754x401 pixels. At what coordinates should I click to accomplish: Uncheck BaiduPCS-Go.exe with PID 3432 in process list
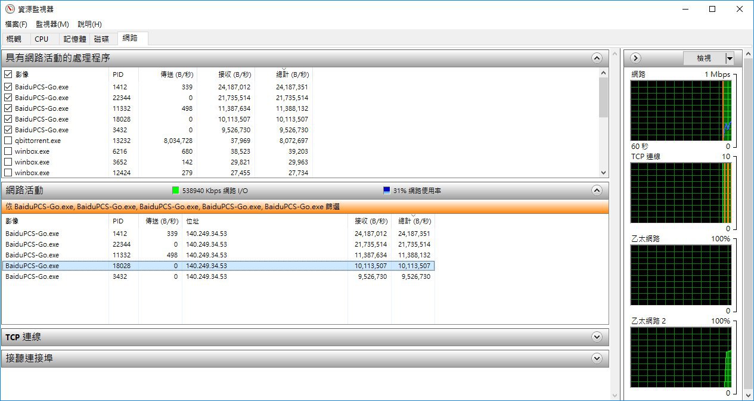point(8,130)
